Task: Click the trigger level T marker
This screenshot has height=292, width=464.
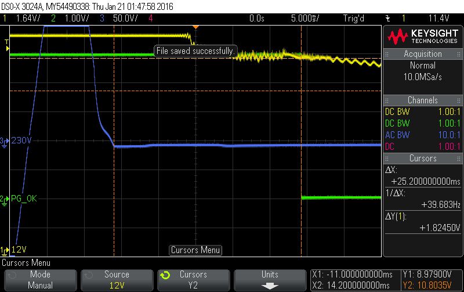Action: (x=7, y=45)
